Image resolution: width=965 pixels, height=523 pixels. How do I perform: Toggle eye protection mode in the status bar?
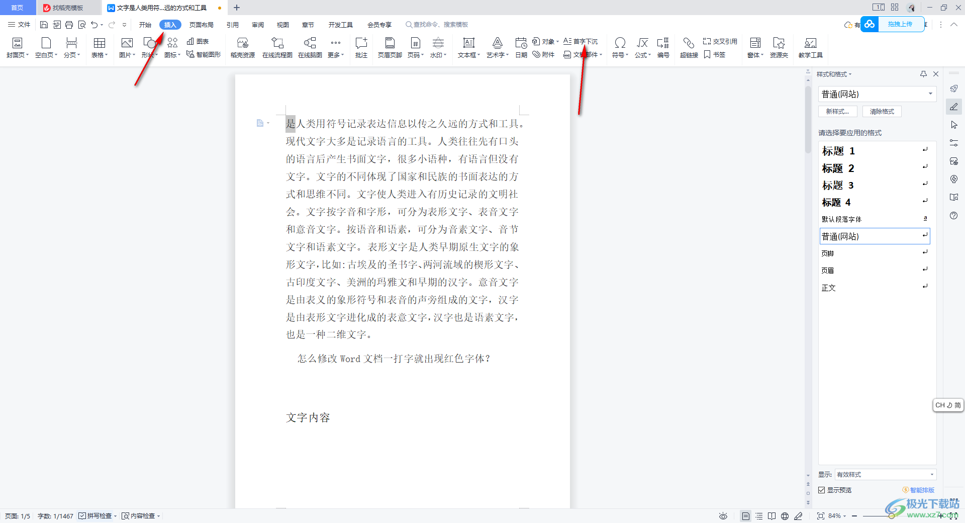[x=723, y=516]
